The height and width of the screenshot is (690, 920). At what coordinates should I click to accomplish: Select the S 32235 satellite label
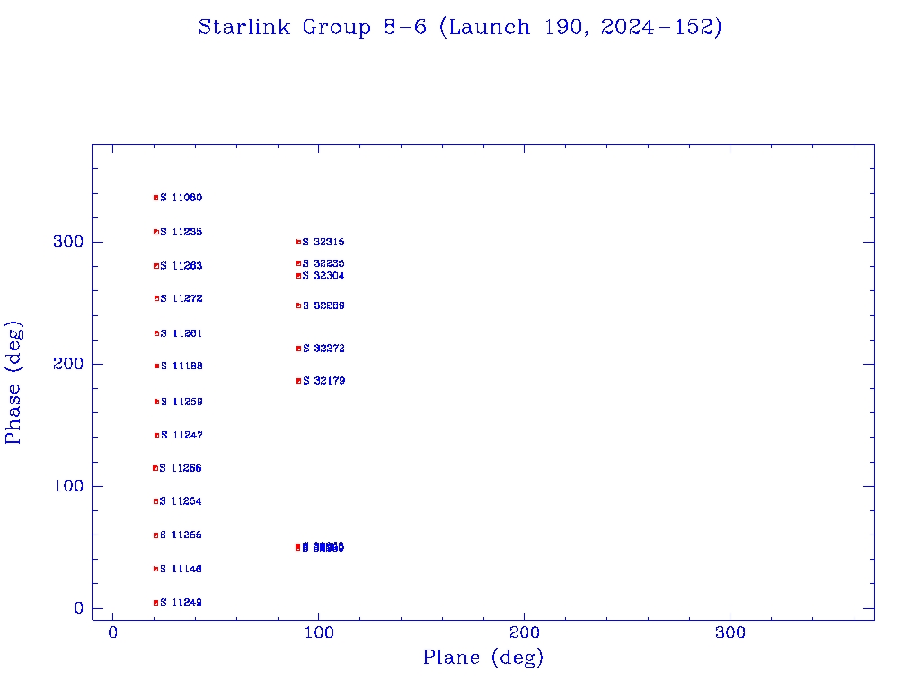[323, 264]
